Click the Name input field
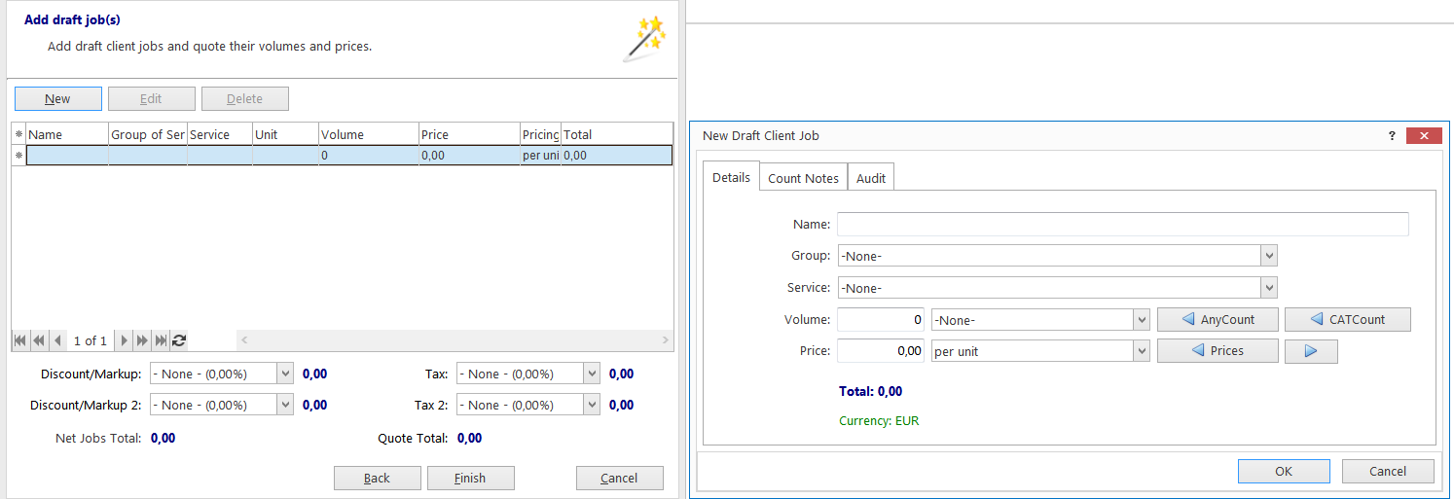 click(1123, 224)
